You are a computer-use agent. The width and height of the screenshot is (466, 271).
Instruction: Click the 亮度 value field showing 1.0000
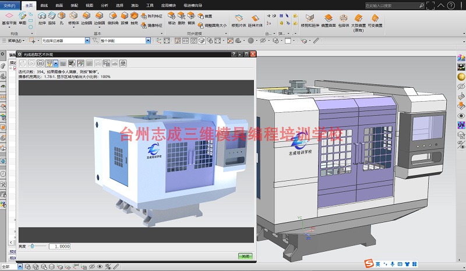[60, 246]
